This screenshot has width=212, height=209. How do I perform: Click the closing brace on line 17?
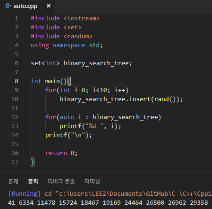pos(33,162)
